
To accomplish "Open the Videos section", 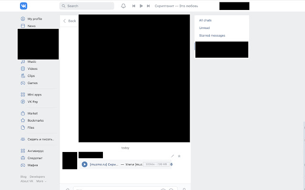I will click(x=29, y=69).
